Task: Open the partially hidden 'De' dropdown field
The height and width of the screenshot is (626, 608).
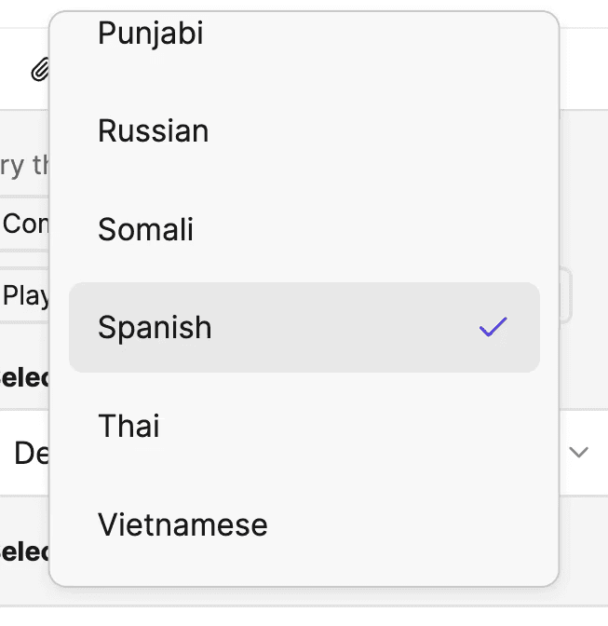Action: [x=28, y=454]
